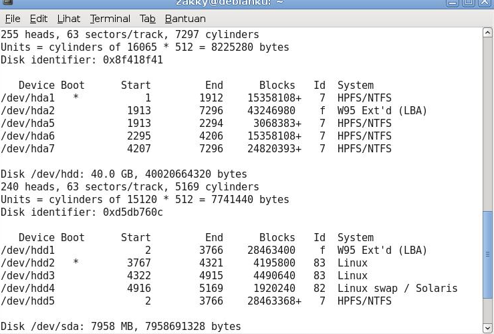Click the boot asterisk on hda1 row
The image size is (494, 334).
pyautogui.click(x=76, y=97)
